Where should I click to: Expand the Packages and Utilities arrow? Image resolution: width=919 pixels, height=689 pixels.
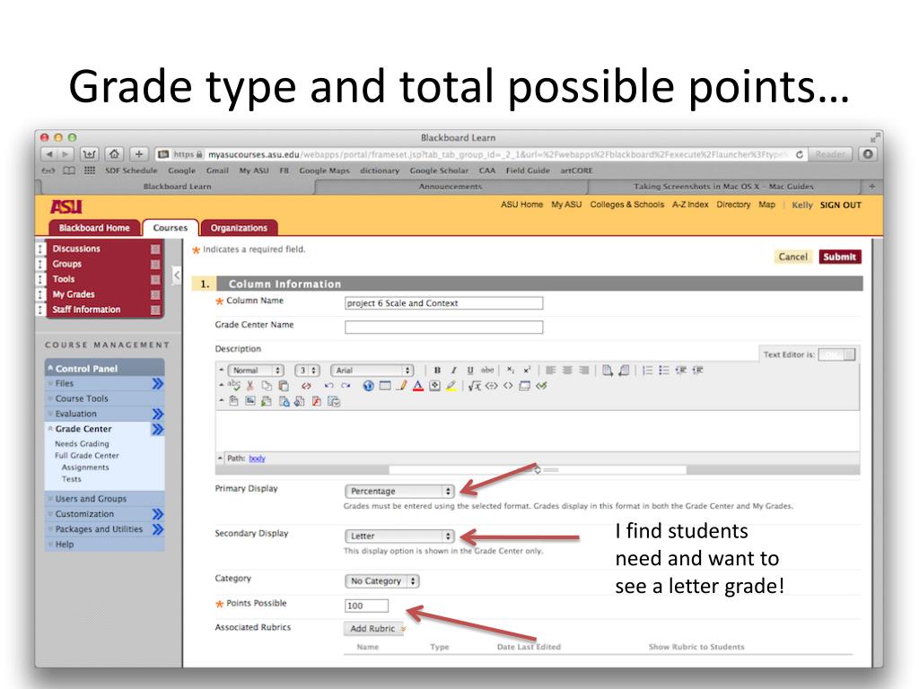(x=158, y=529)
